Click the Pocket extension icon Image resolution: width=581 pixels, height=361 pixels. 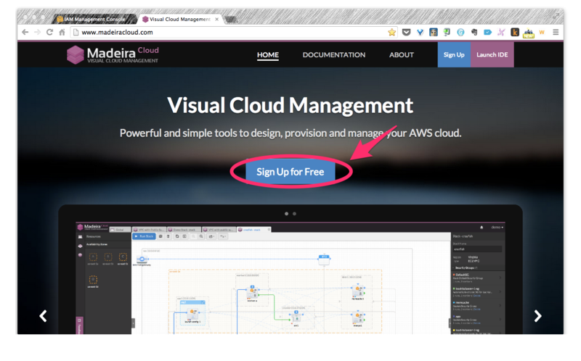pos(406,32)
